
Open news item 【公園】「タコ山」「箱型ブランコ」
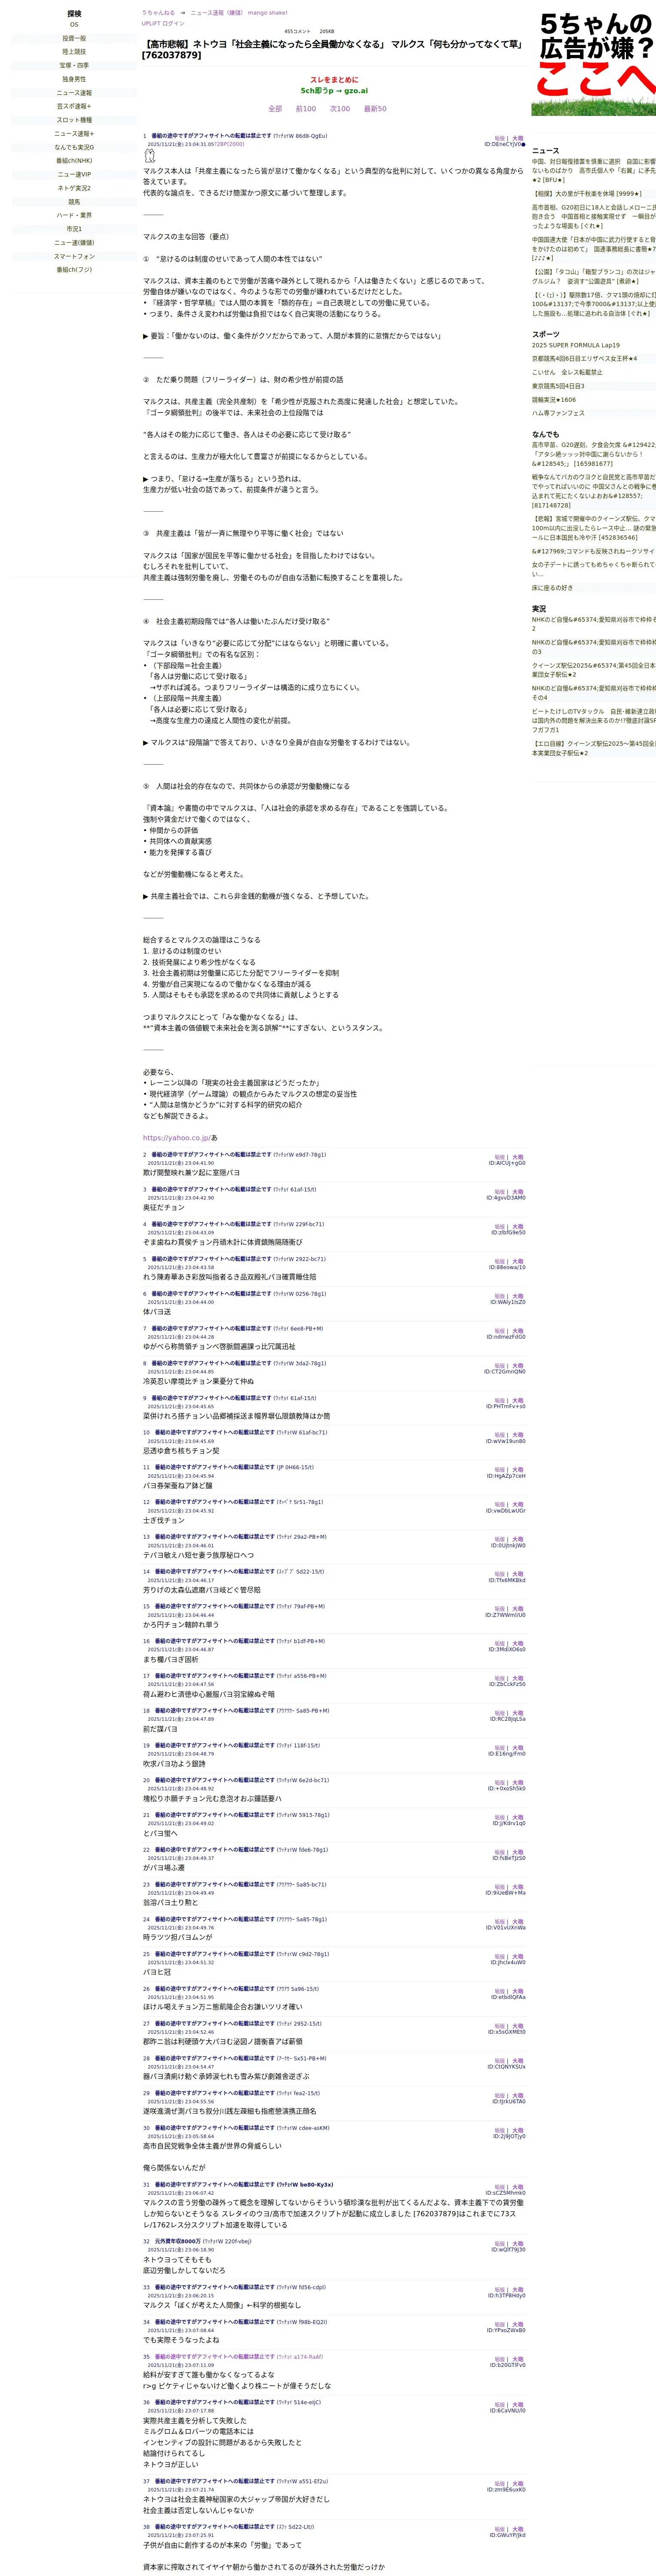(x=594, y=276)
